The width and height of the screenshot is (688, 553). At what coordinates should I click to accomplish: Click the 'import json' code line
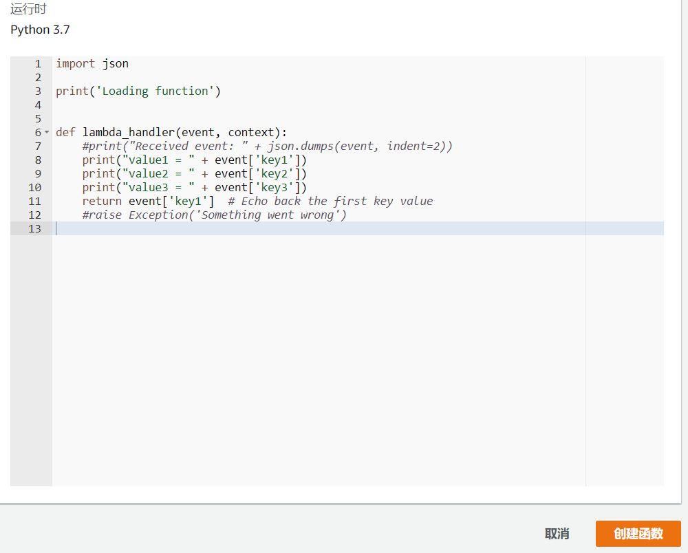pos(92,63)
